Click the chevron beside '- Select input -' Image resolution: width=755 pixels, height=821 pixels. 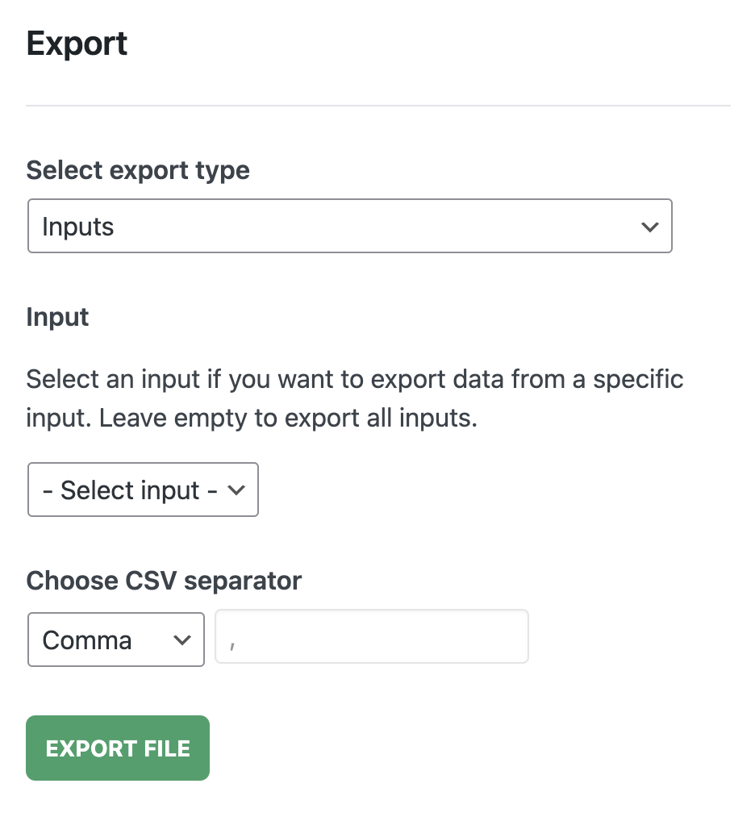pyautogui.click(x=237, y=490)
